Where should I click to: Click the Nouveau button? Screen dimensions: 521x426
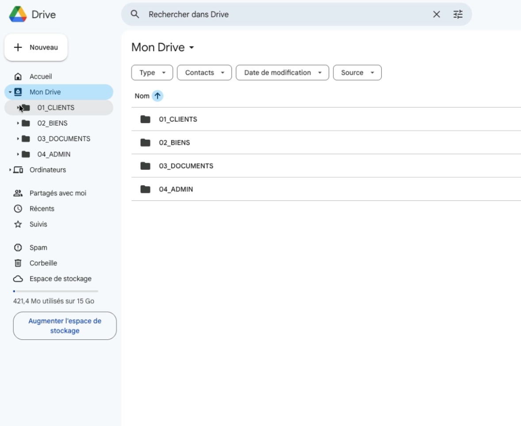coord(36,47)
